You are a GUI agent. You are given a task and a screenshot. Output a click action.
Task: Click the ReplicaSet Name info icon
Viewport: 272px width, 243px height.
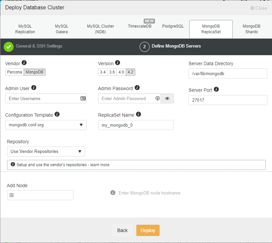click(x=138, y=114)
